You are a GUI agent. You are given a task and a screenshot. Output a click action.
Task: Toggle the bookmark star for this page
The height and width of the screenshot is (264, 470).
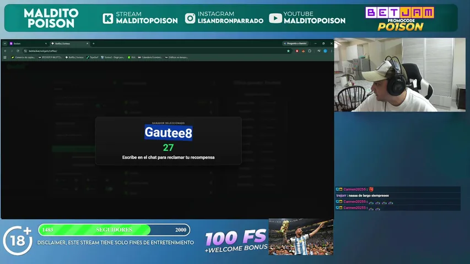[x=288, y=51]
